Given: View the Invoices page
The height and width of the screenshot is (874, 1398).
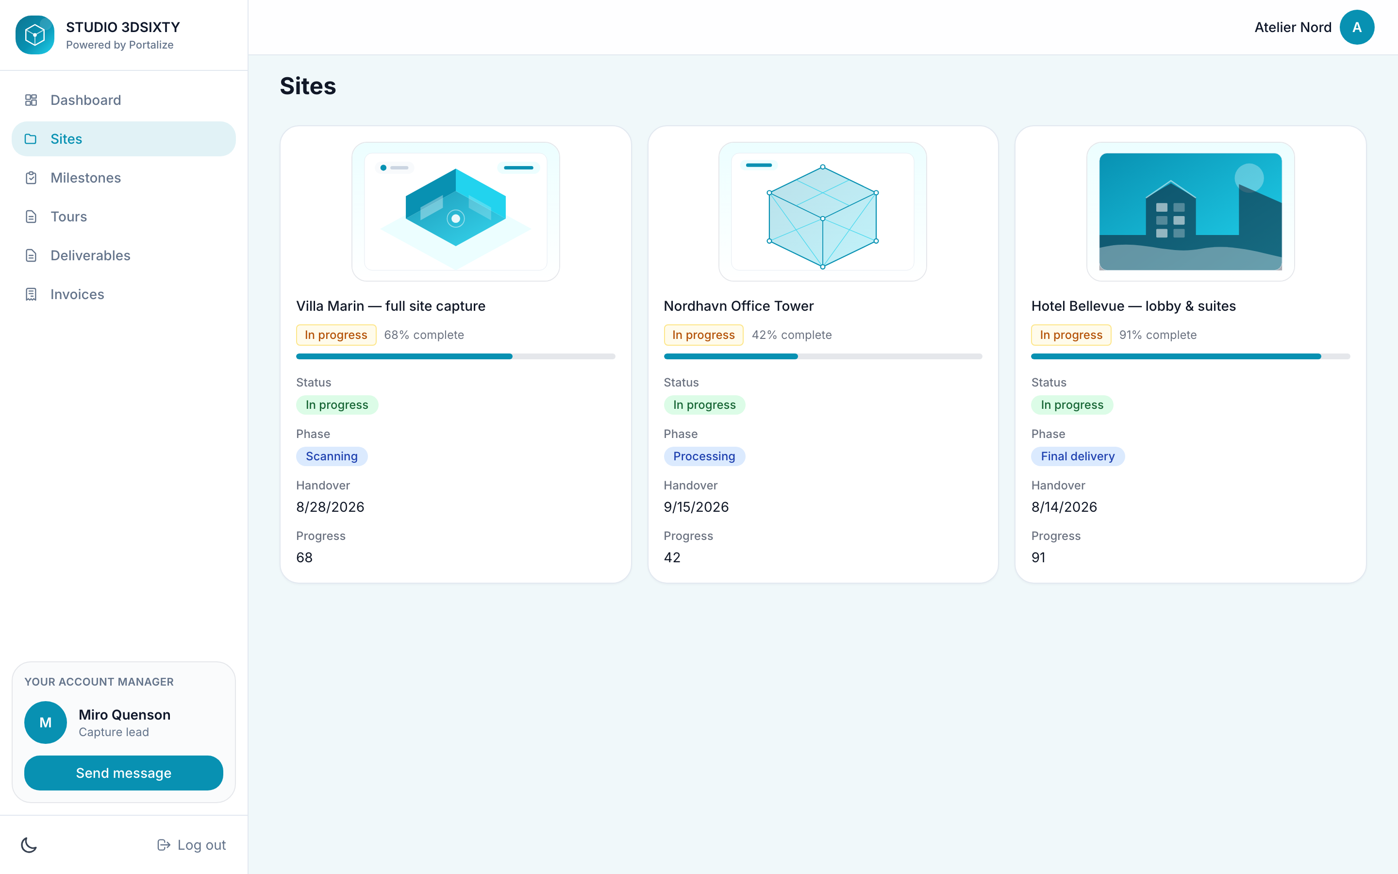Looking at the screenshot, I should click(124, 294).
